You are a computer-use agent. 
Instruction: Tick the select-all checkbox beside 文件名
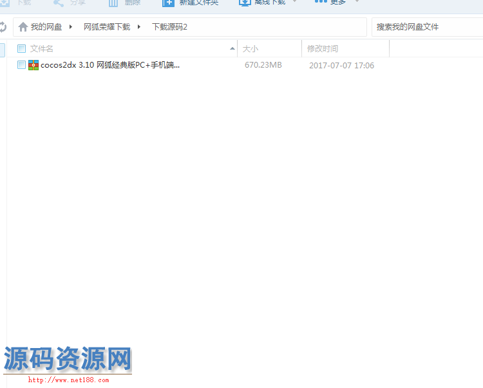tap(21, 49)
